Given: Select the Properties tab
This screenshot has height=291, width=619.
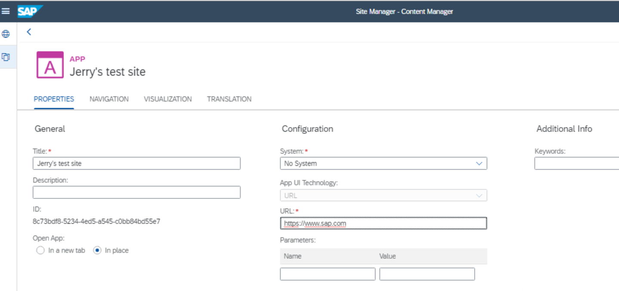Looking at the screenshot, I should click(x=54, y=99).
